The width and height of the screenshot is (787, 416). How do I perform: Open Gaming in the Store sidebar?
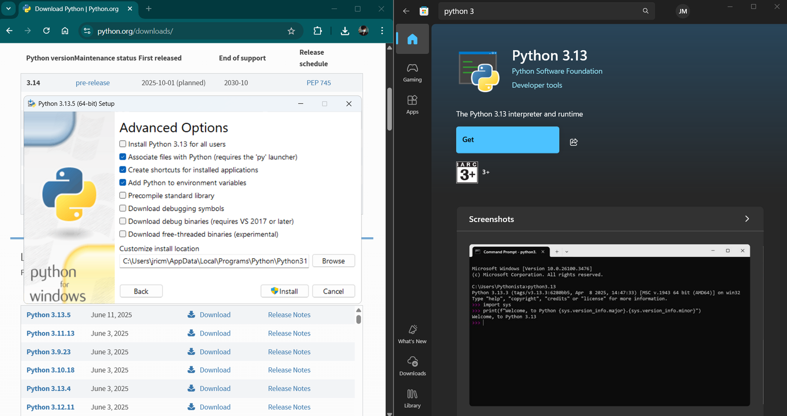[x=412, y=72]
